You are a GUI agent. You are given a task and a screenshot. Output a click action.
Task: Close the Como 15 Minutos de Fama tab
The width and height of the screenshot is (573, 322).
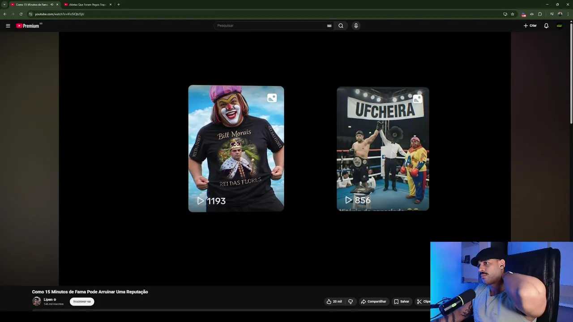point(57,4)
